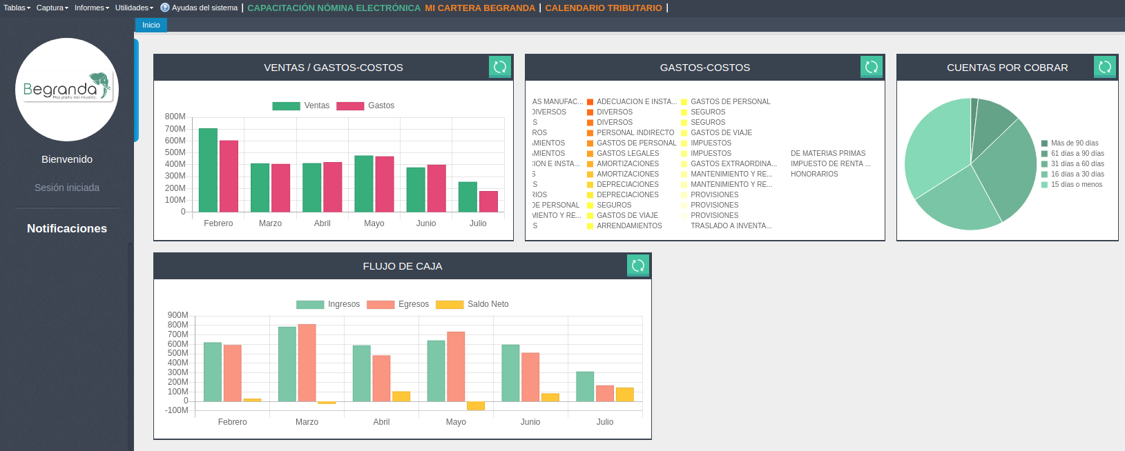Viewport: 1125px width, 451px height.
Task: Click the Begranda logo image
Action: (x=67, y=90)
